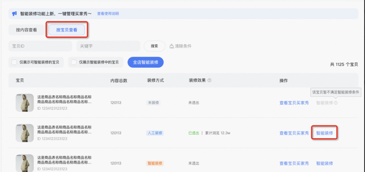Click 查看宝贝买家秀 on the first row
The height and width of the screenshot is (172, 365).
click(x=294, y=103)
